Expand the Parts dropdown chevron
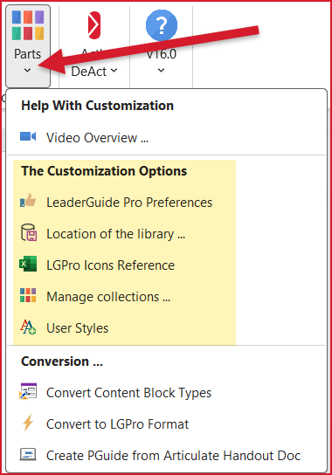 pos(28,70)
